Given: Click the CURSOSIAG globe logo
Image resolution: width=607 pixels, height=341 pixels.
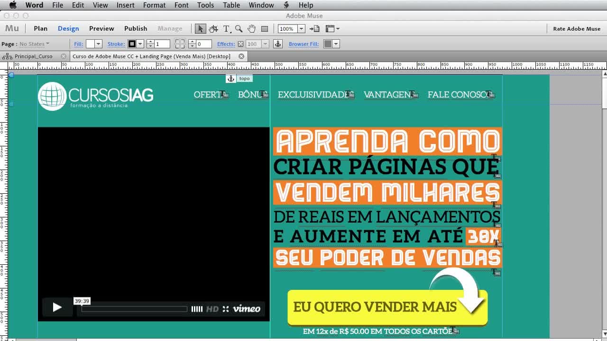Looking at the screenshot, I should [x=52, y=96].
